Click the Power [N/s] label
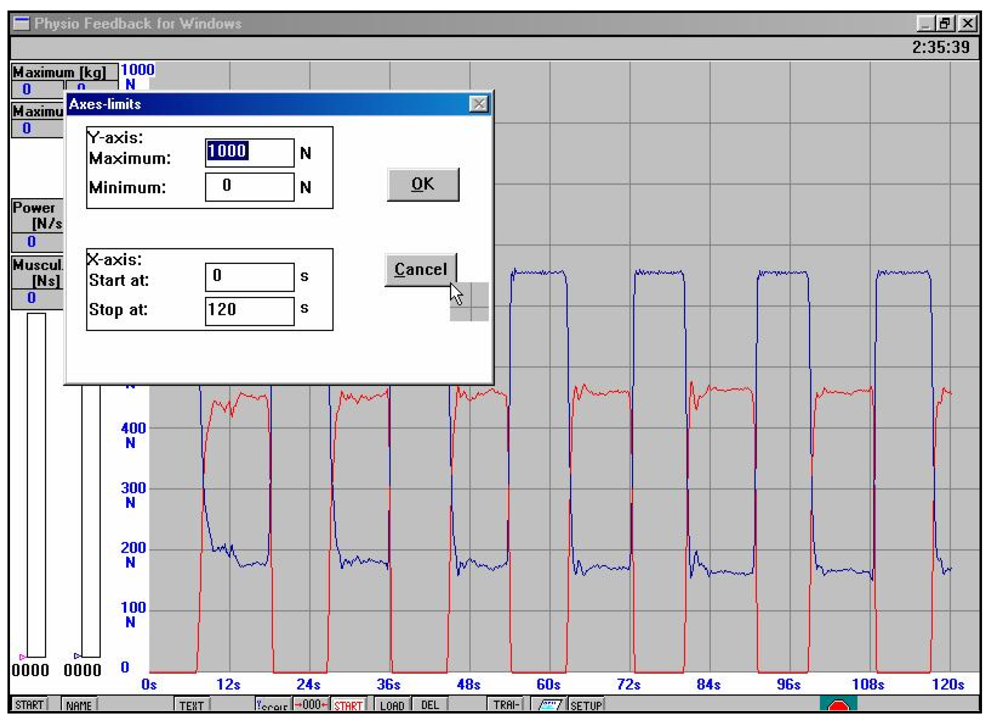Screen dimensions: 994x726 pyautogui.click(x=37, y=216)
